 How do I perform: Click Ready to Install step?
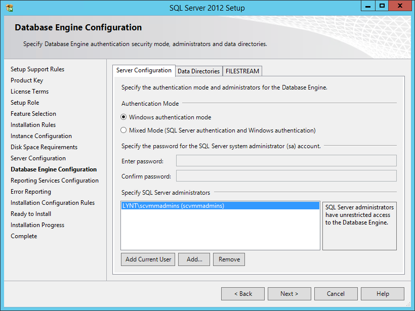point(31,214)
